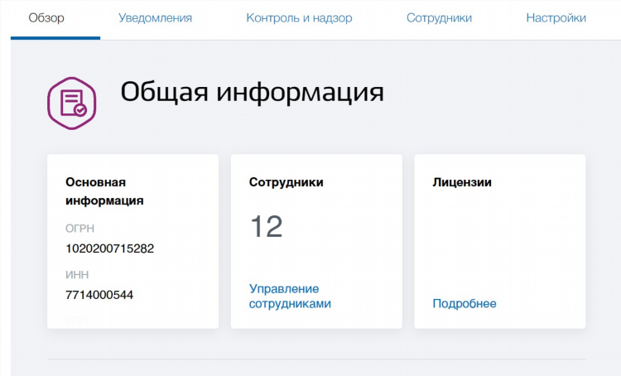The height and width of the screenshot is (376, 621).
Task: Click the employee count 12
Action: [267, 227]
